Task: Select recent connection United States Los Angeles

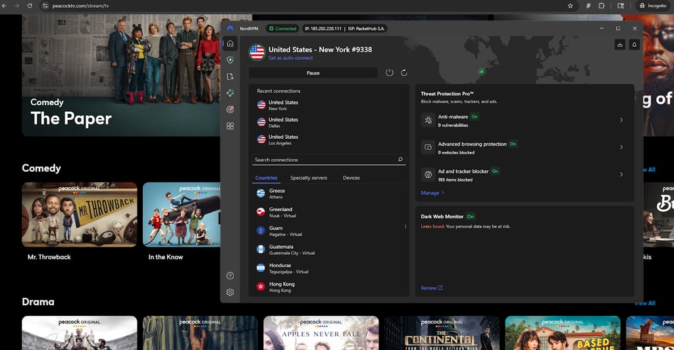Action: point(329,139)
